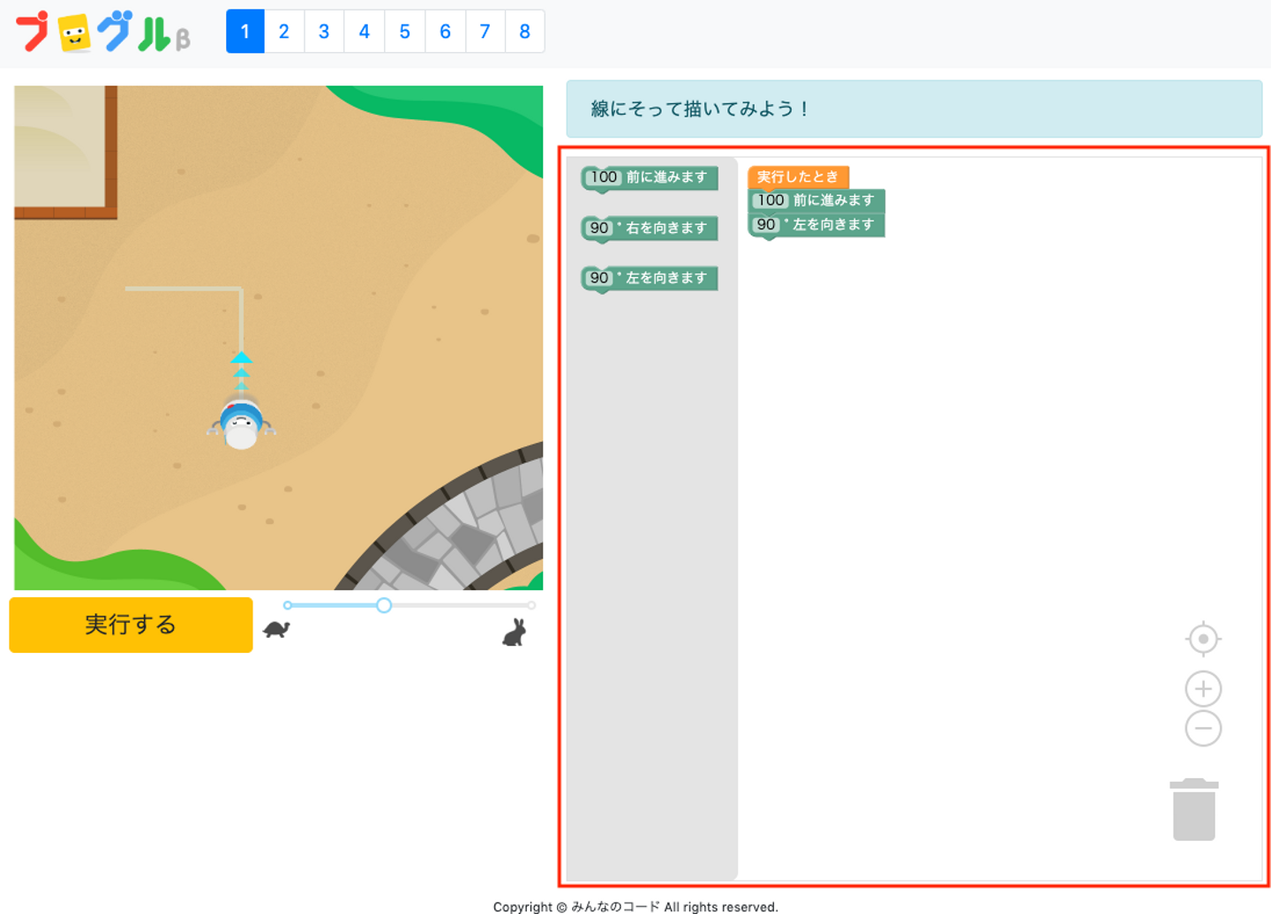Go to stage 8
This screenshot has width=1271, height=914.
[525, 32]
